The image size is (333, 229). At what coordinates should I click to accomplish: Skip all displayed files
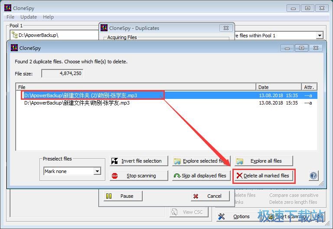click(201, 176)
